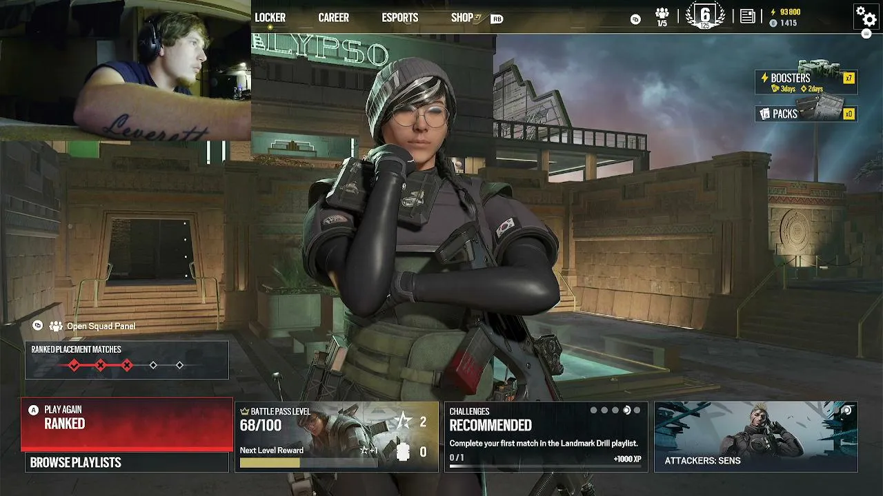
Task: Click the "1415" credits balance
Action: (788, 23)
